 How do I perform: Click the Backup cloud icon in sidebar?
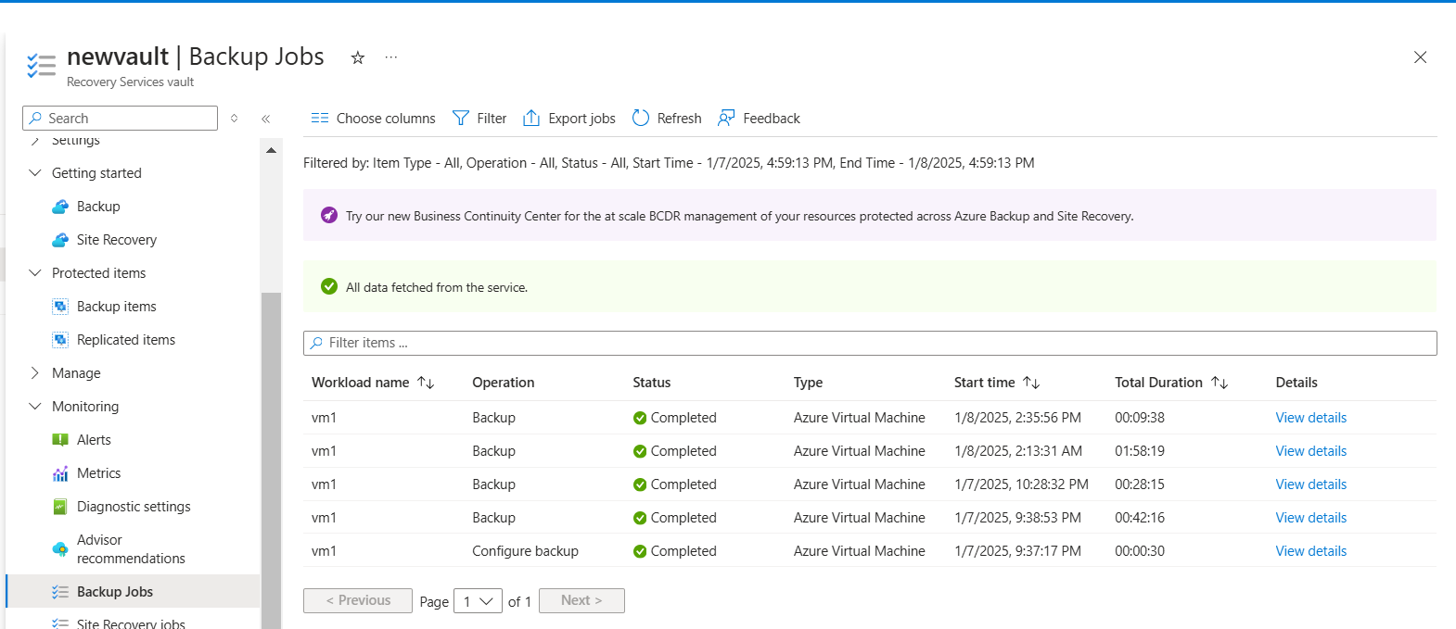click(x=60, y=207)
